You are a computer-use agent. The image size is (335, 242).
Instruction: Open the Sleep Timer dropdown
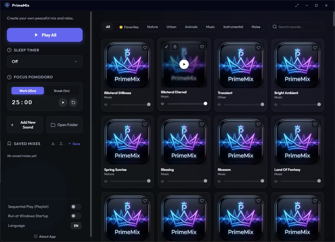(45, 62)
